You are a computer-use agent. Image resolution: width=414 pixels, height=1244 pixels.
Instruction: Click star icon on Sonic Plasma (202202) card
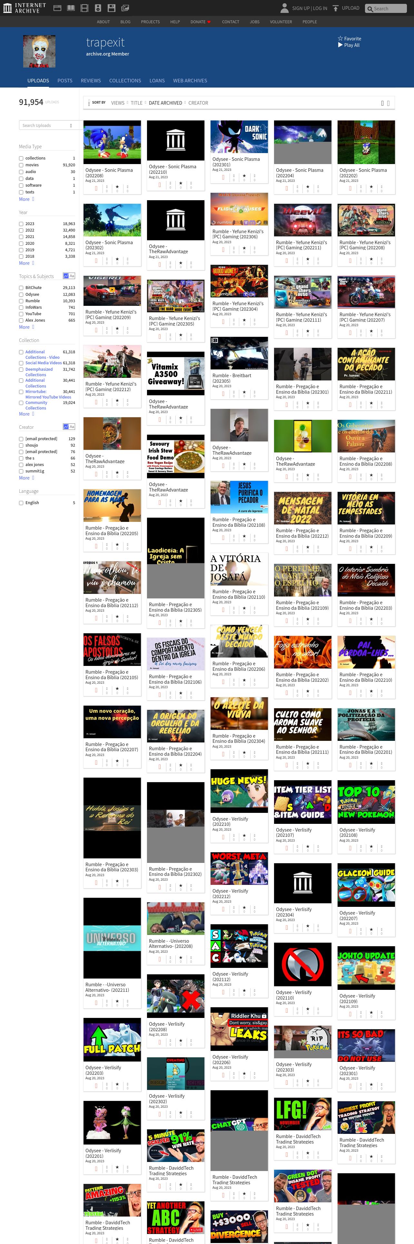pos(371,186)
